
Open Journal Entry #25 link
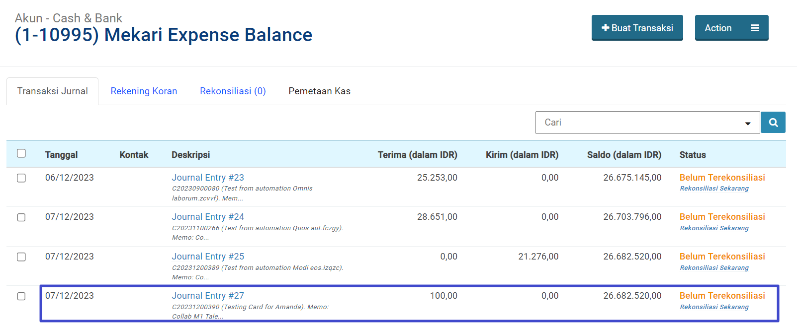(x=208, y=257)
